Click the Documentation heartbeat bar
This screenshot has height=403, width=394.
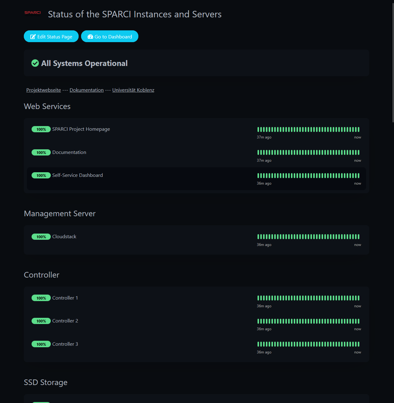[x=308, y=152]
